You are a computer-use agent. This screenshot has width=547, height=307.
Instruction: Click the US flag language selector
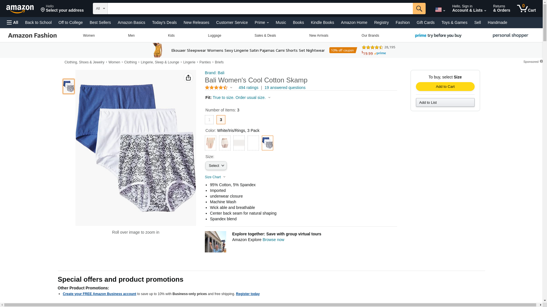(440, 10)
